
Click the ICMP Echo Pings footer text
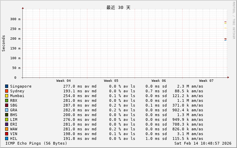36,143
